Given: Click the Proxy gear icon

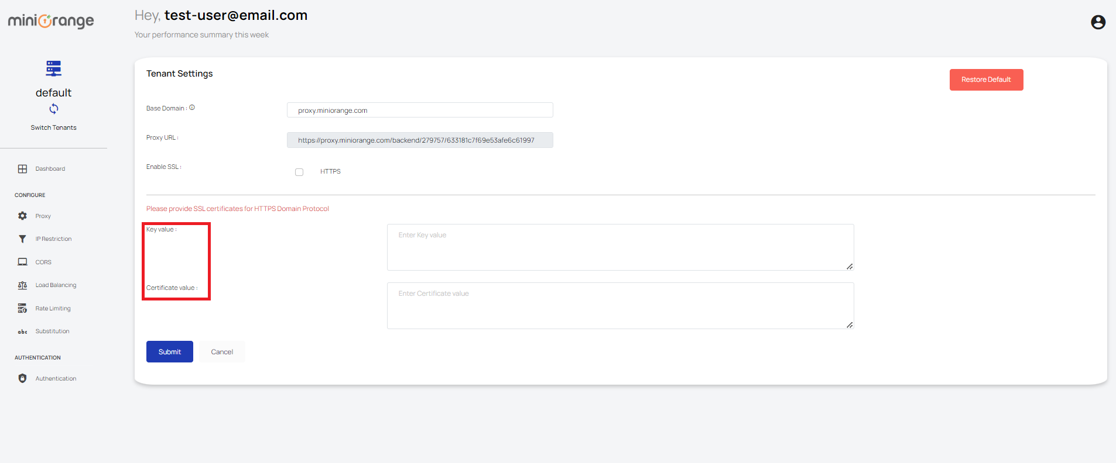Looking at the screenshot, I should click(x=22, y=216).
